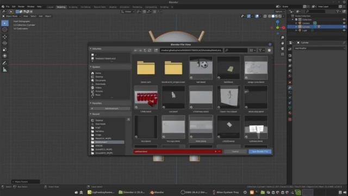Select the Move tool in viewport toolbar

click(x=5, y=36)
